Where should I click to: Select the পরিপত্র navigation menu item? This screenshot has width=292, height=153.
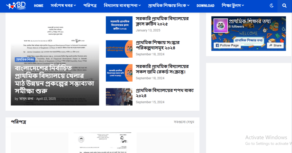pyautogui.click(x=90, y=6)
